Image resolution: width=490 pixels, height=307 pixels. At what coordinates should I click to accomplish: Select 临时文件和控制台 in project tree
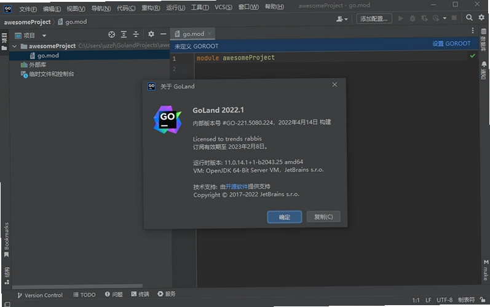click(x=47, y=74)
